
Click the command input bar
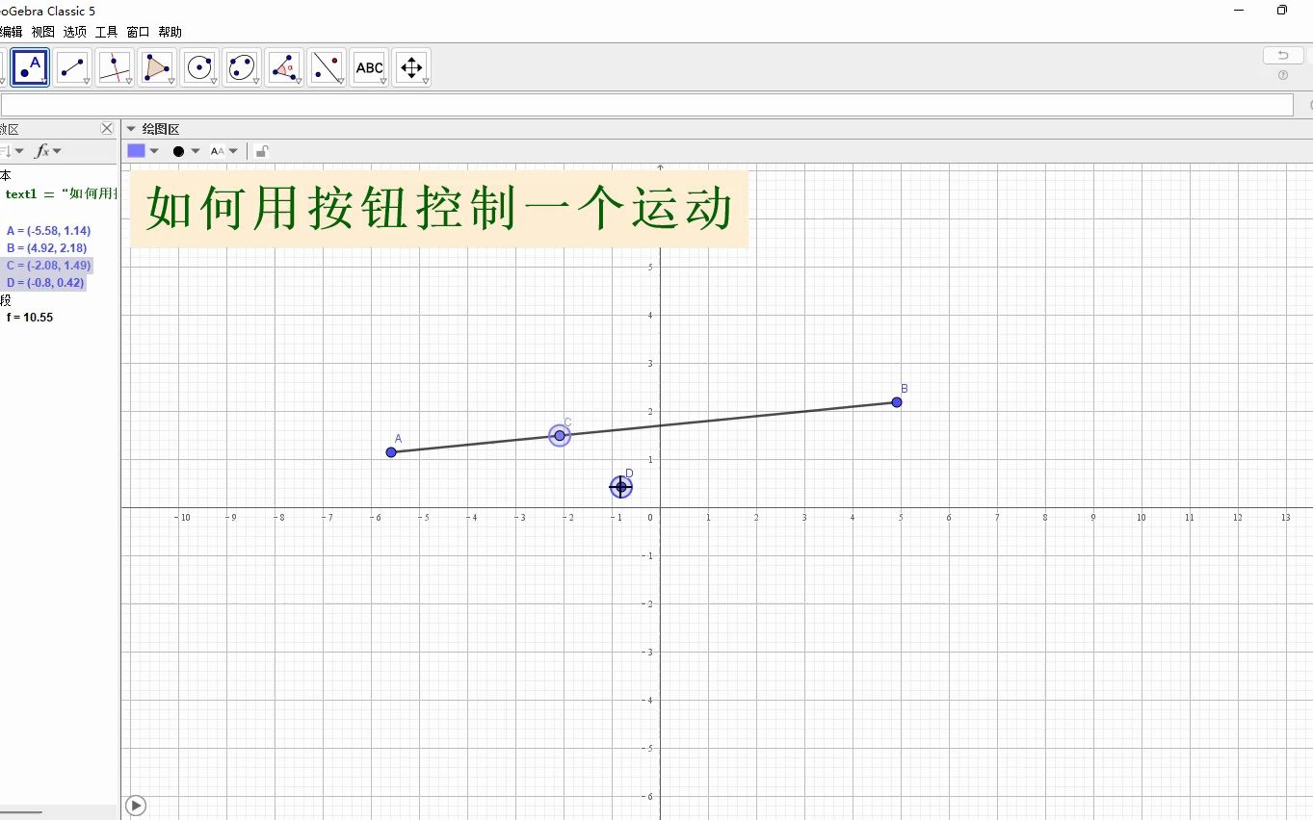pyautogui.click(x=646, y=105)
